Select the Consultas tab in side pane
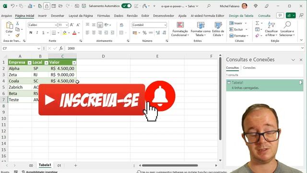This screenshot has height=173, width=307. click(232, 68)
